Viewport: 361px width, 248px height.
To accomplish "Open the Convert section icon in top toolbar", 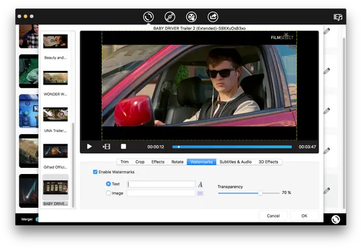I will click(148, 17).
